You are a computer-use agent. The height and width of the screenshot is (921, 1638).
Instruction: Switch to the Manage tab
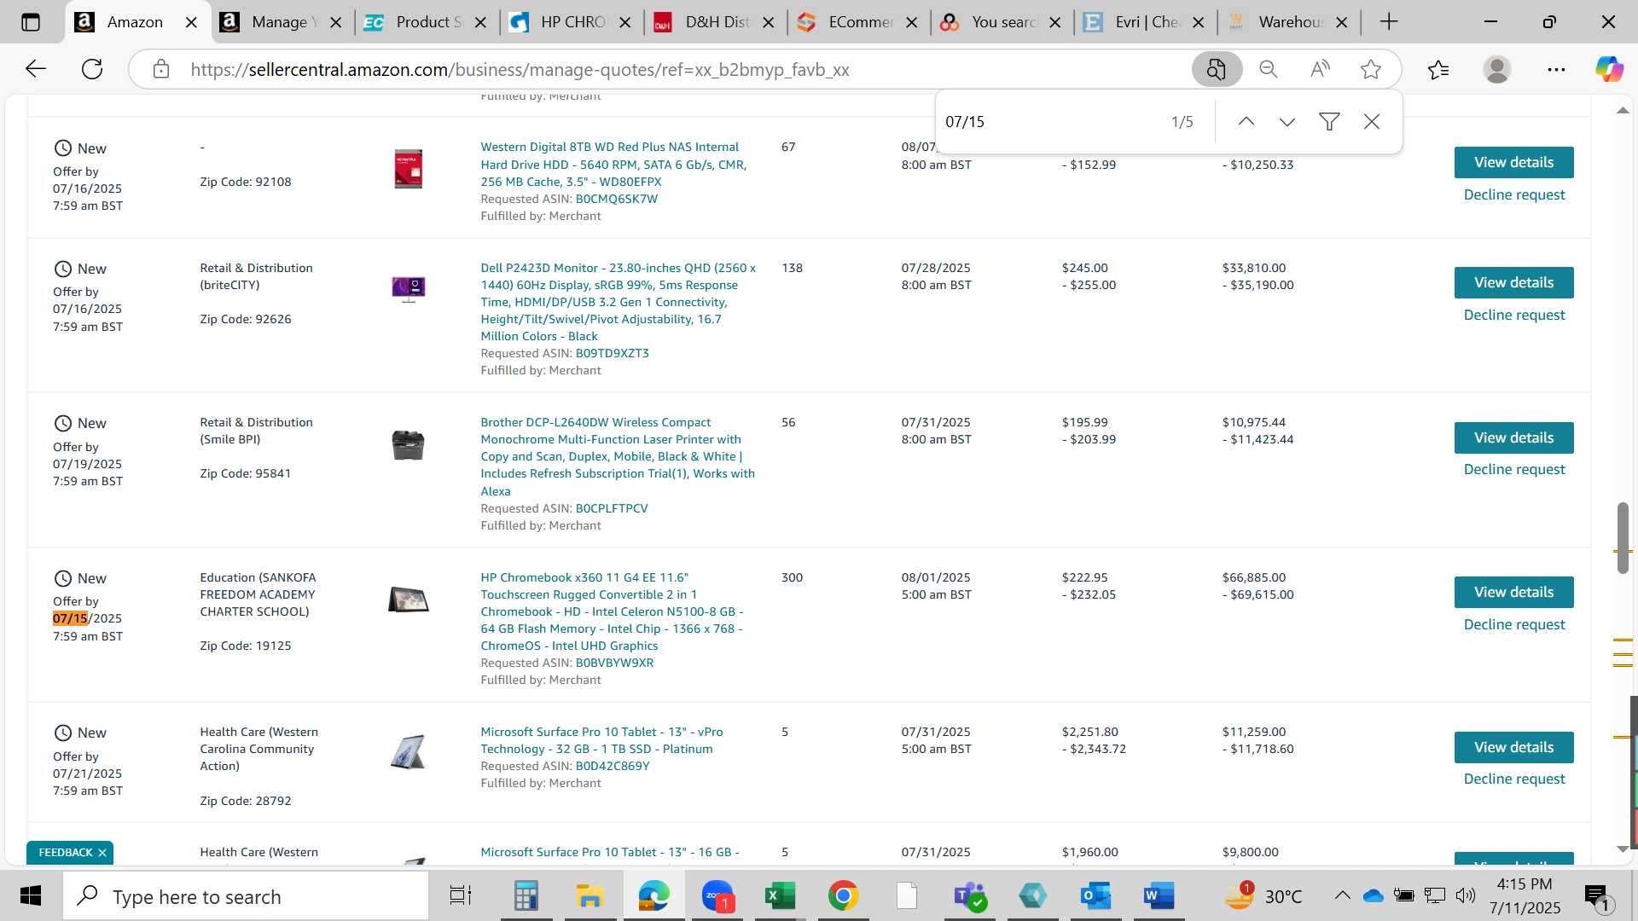pos(282,22)
